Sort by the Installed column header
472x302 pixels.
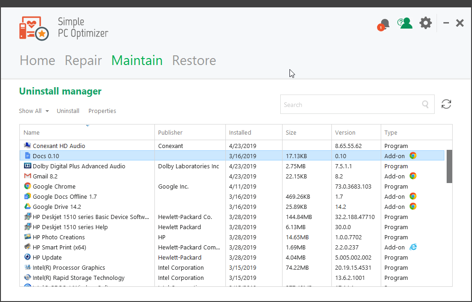pos(254,132)
